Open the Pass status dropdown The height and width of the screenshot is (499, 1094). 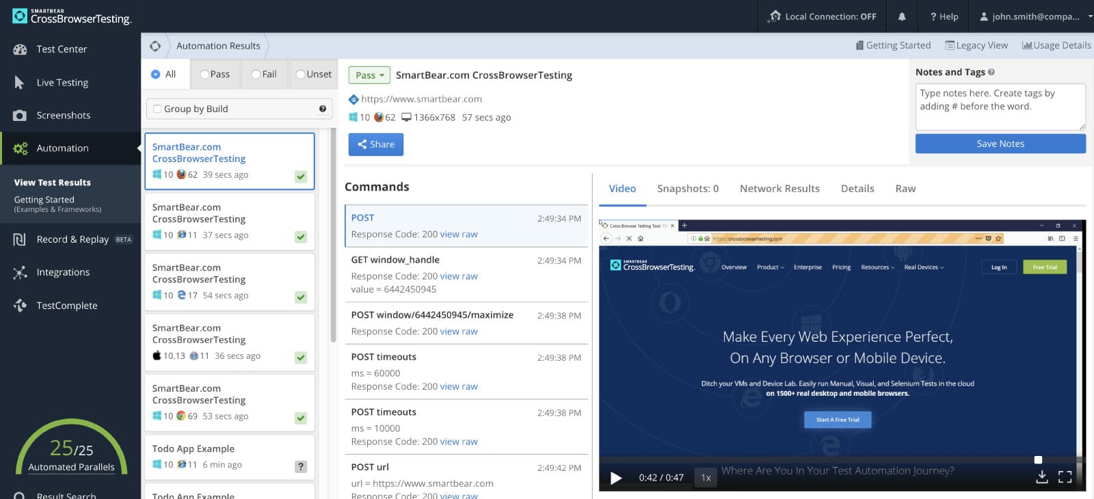[369, 75]
